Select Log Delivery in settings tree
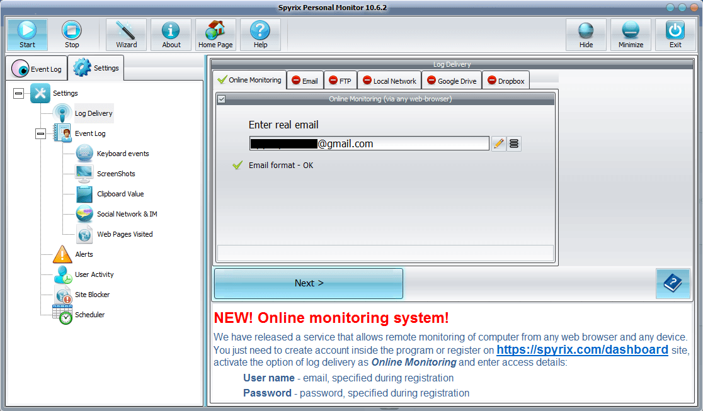703x411 pixels. tap(94, 113)
